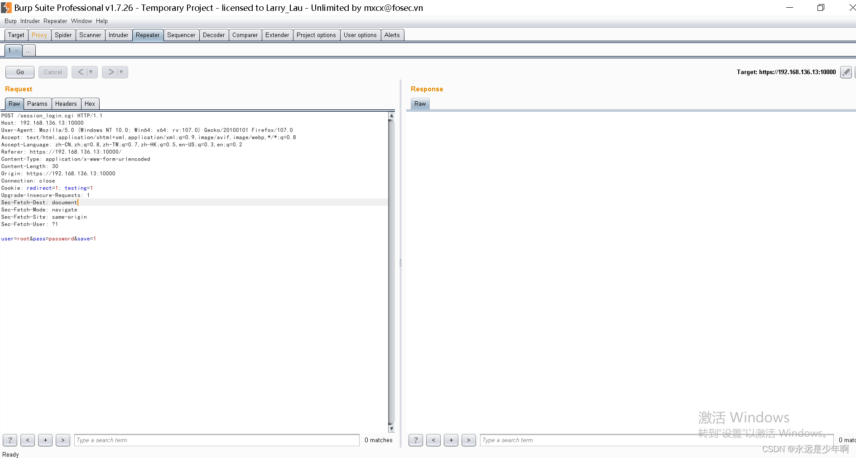The height and width of the screenshot is (458, 856).
Task: Send the request with Go button
Action: click(x=20, y=72)
